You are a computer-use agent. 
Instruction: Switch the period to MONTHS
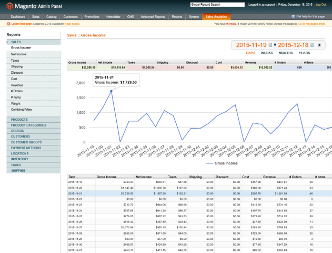[286, 53]
